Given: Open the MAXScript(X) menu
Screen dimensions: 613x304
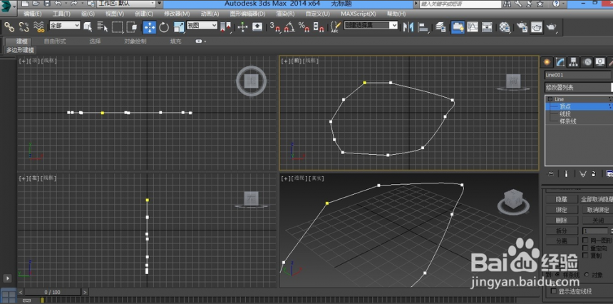Looking at the screenshot, I should (x=358, y=14).
